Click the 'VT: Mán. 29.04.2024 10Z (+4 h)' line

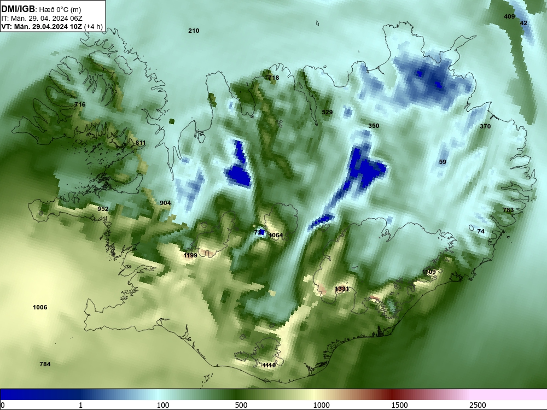pos(52,26)
